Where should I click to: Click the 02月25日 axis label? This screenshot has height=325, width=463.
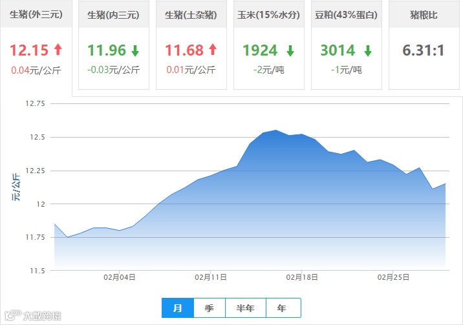pyautogui.click(x=393, y=277)
